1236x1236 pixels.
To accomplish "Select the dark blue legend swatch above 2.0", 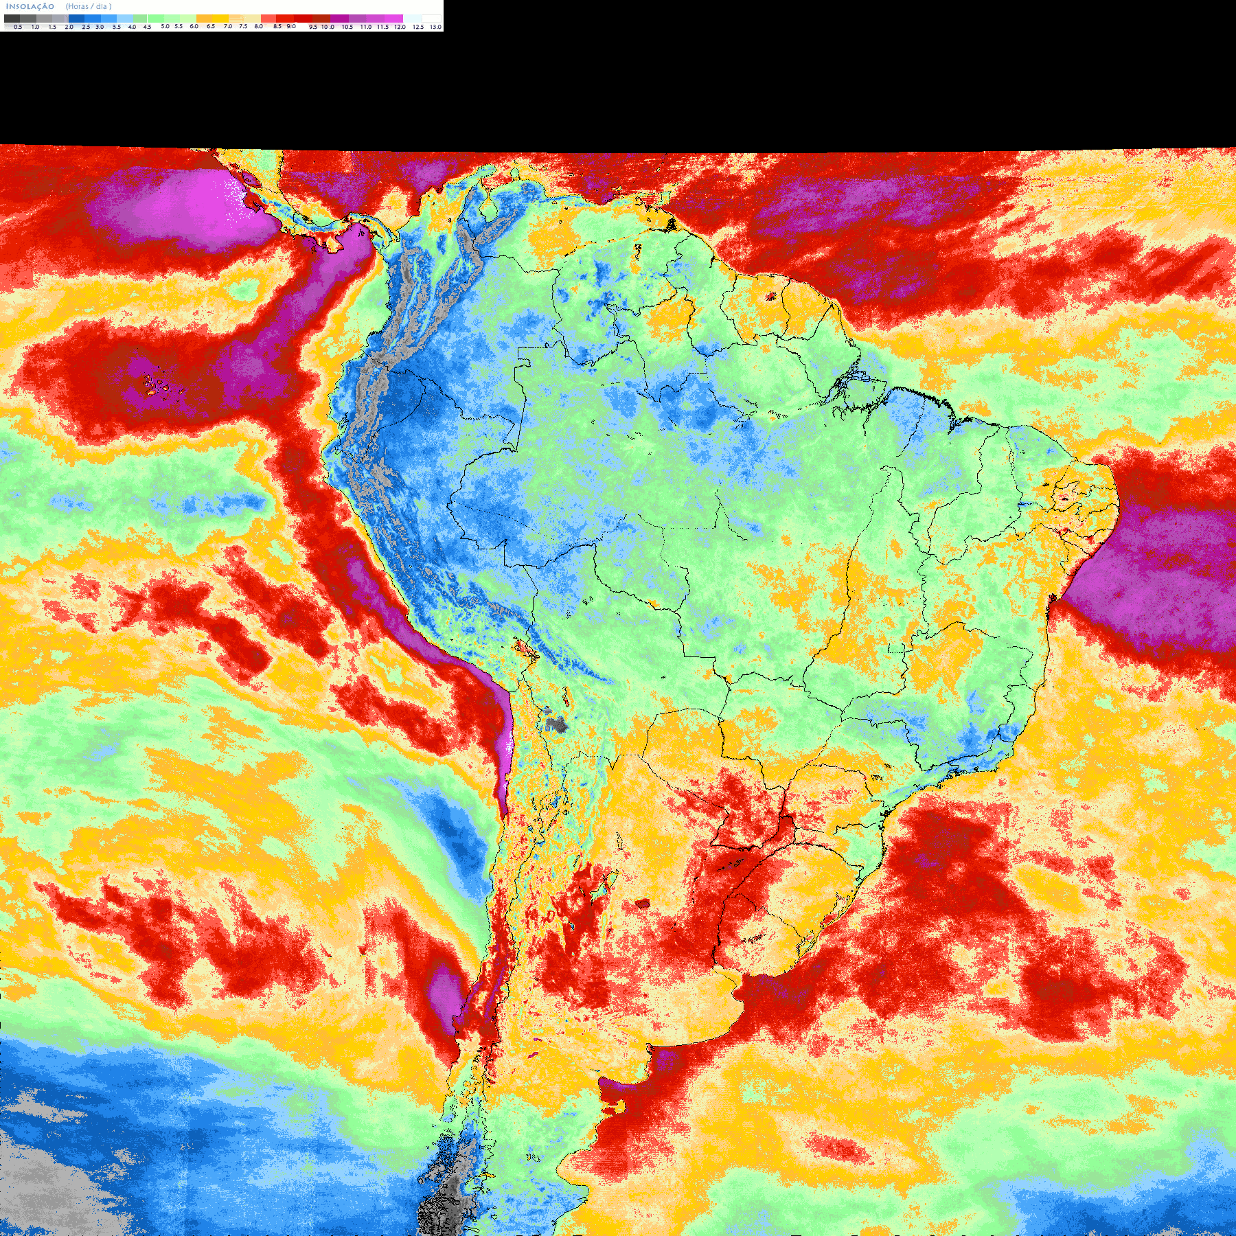I will click(x=76, y=19).
